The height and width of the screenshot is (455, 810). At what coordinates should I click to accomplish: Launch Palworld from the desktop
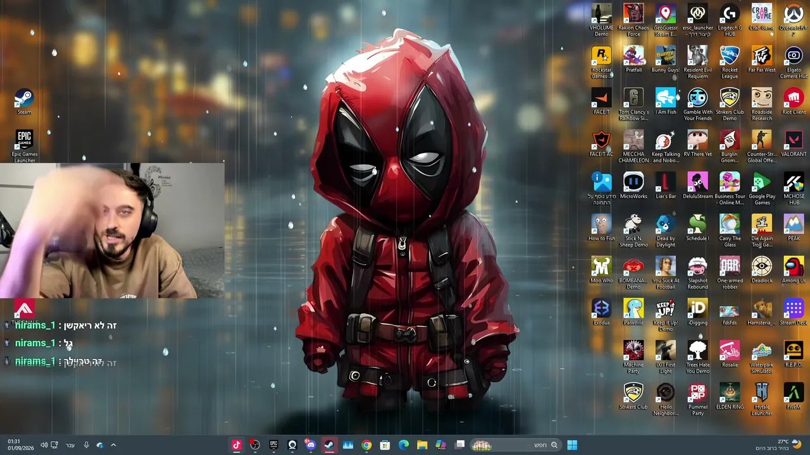point(633,312)
